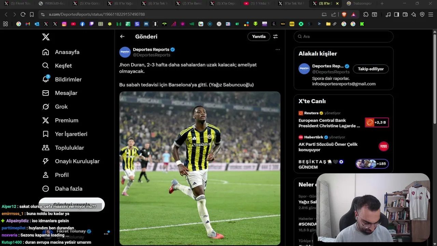Open Brave Rewards triangle icon
437x246 pixels.
pos(353,14)
